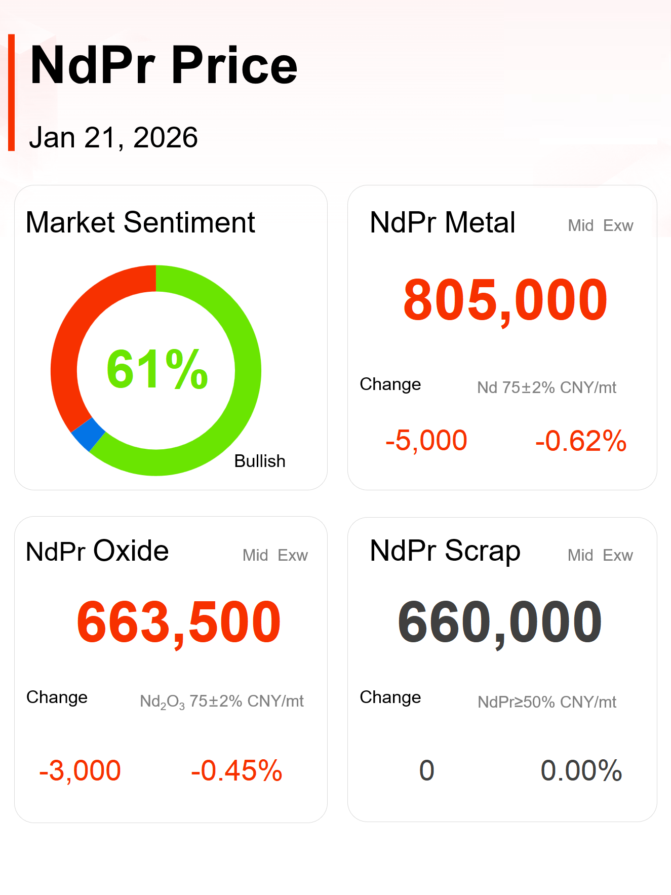Select the -0.62% metal percentage change
This screenshot has height=895, width=671.
[581, 440]
